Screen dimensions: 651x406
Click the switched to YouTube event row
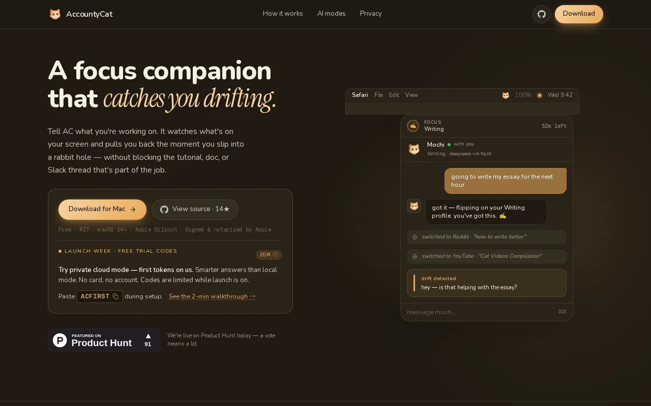click(x=487, y=256)
